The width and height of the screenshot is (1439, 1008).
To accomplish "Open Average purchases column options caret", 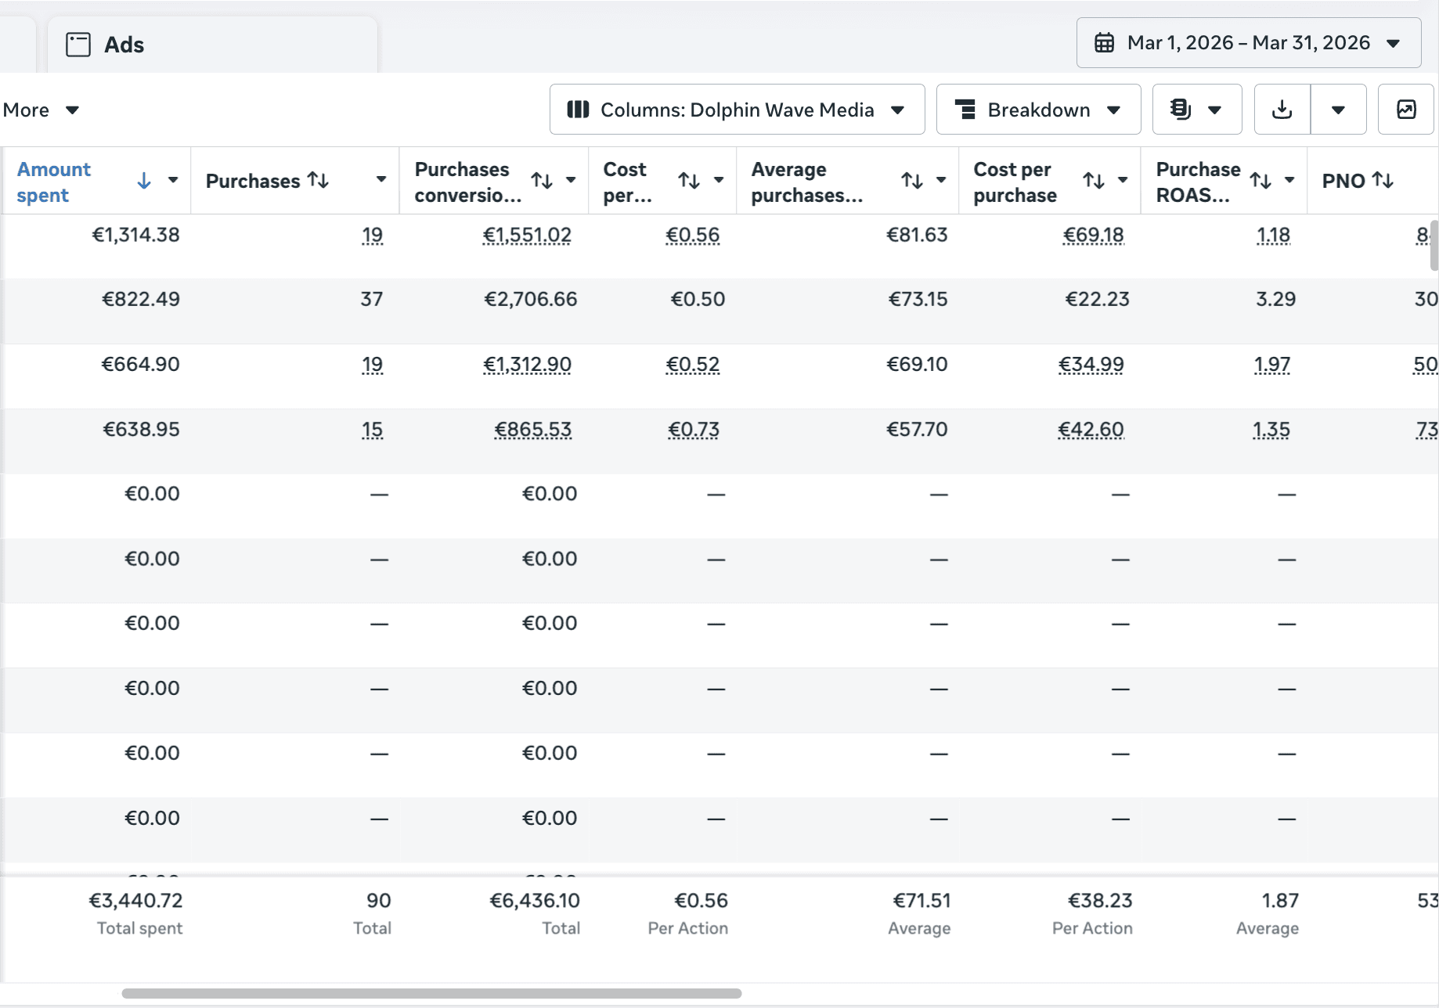I will [941, 180].
